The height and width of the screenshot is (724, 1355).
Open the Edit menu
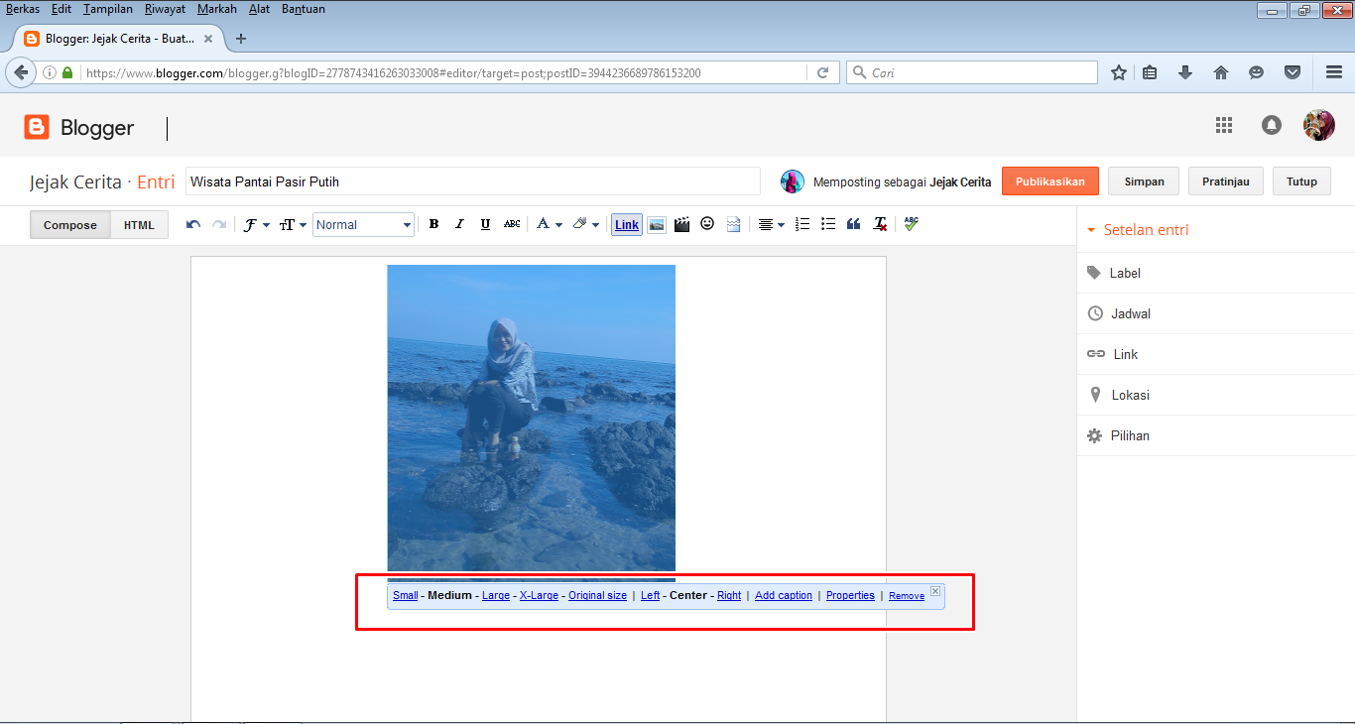click(x=62, y=9)
